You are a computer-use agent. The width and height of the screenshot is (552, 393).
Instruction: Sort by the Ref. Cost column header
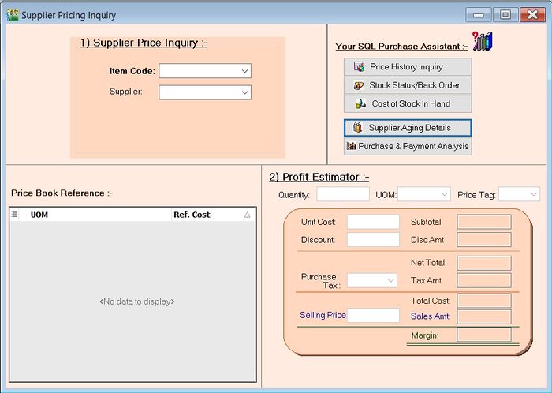point(192,215)
